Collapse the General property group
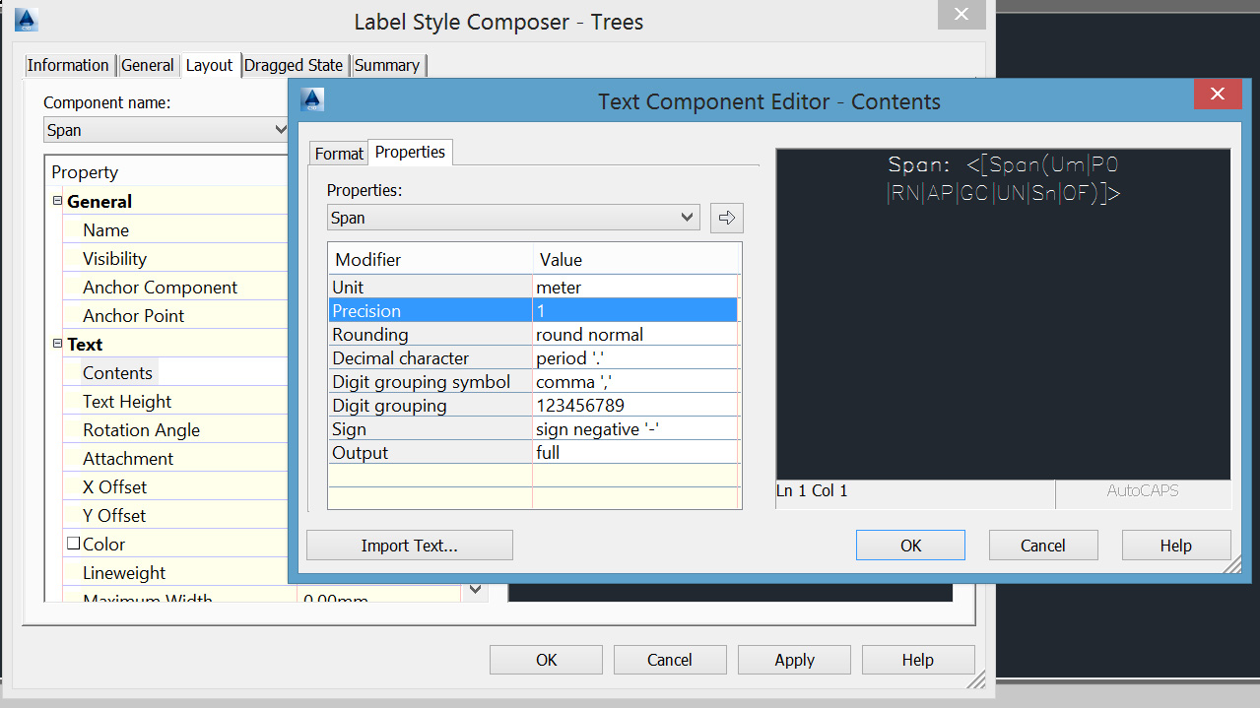Screen dimensions: 1260x708 pos(56,201)
